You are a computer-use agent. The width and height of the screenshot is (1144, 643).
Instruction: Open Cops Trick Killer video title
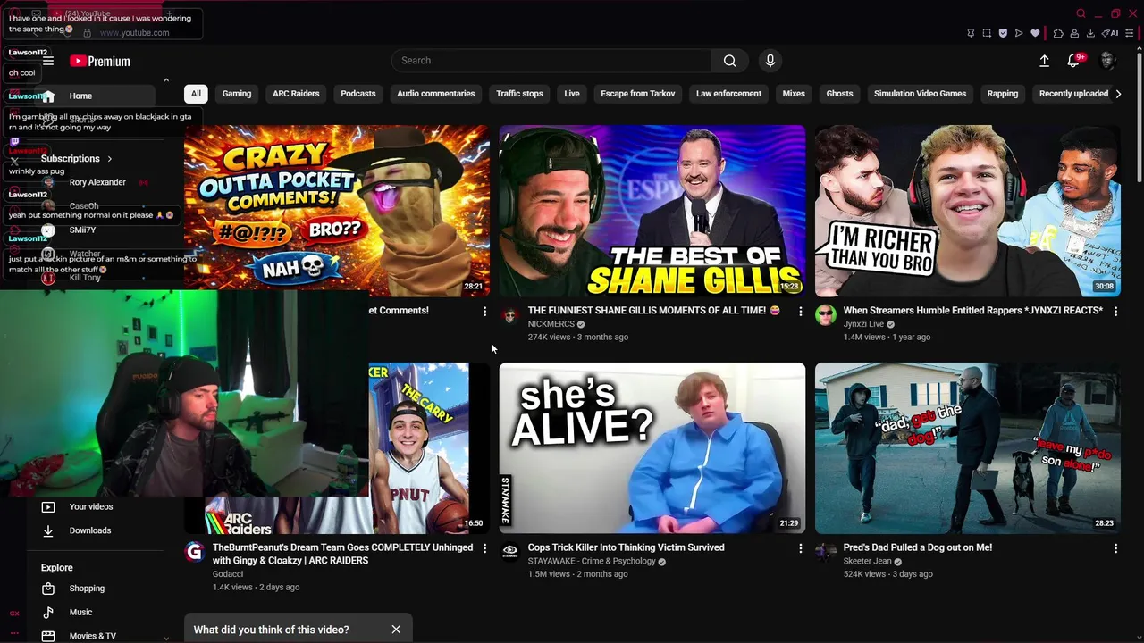pos(626,547)
